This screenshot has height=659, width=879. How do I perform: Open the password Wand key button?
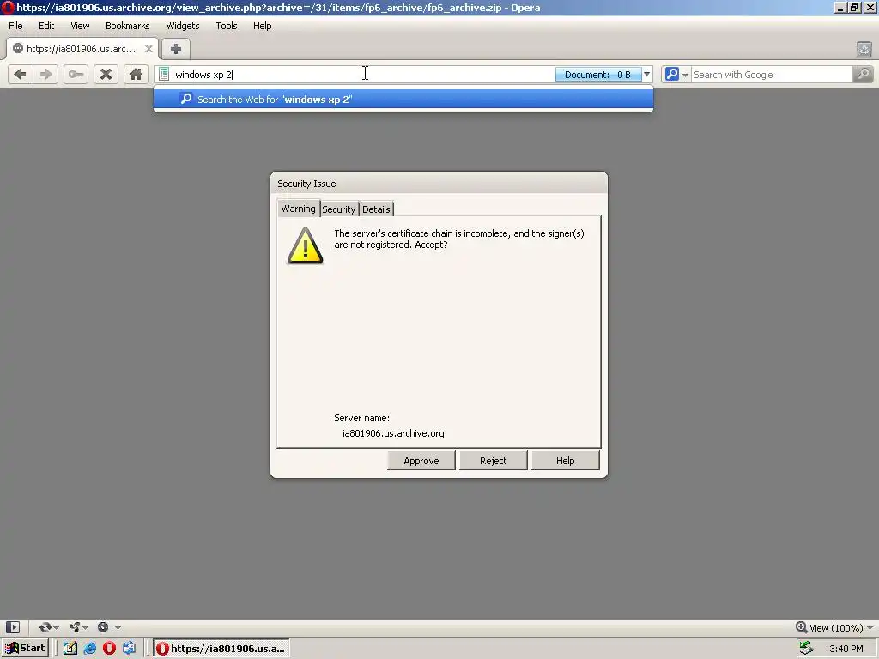coord(76,74)
